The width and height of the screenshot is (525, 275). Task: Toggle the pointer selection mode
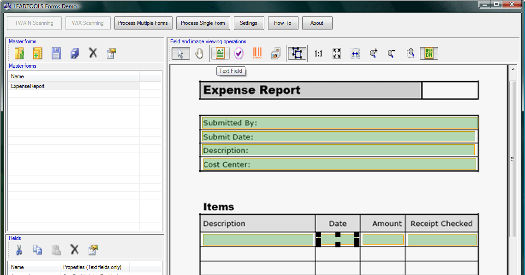click(180, 53)
